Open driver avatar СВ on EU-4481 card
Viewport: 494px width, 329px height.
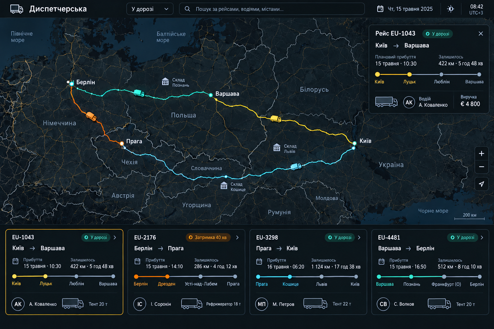click(x=383, y=304)
